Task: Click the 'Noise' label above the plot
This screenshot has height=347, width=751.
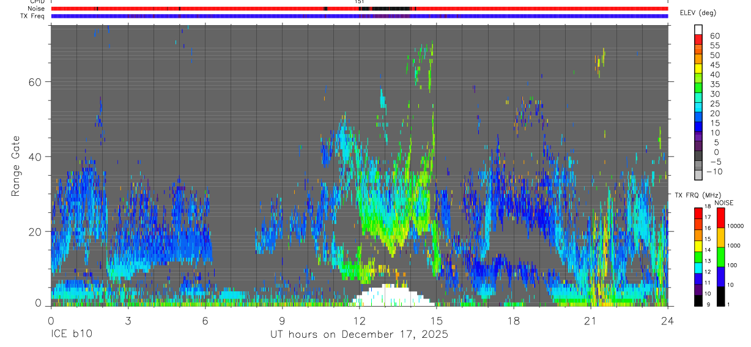Action: (37, 9)
